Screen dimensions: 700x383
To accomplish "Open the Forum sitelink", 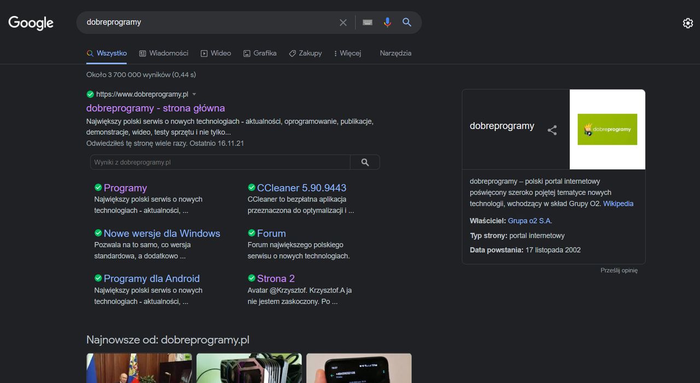I will pos(271,233).
